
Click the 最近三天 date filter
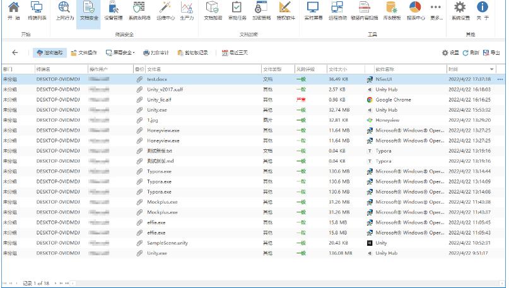coord(233,53)
